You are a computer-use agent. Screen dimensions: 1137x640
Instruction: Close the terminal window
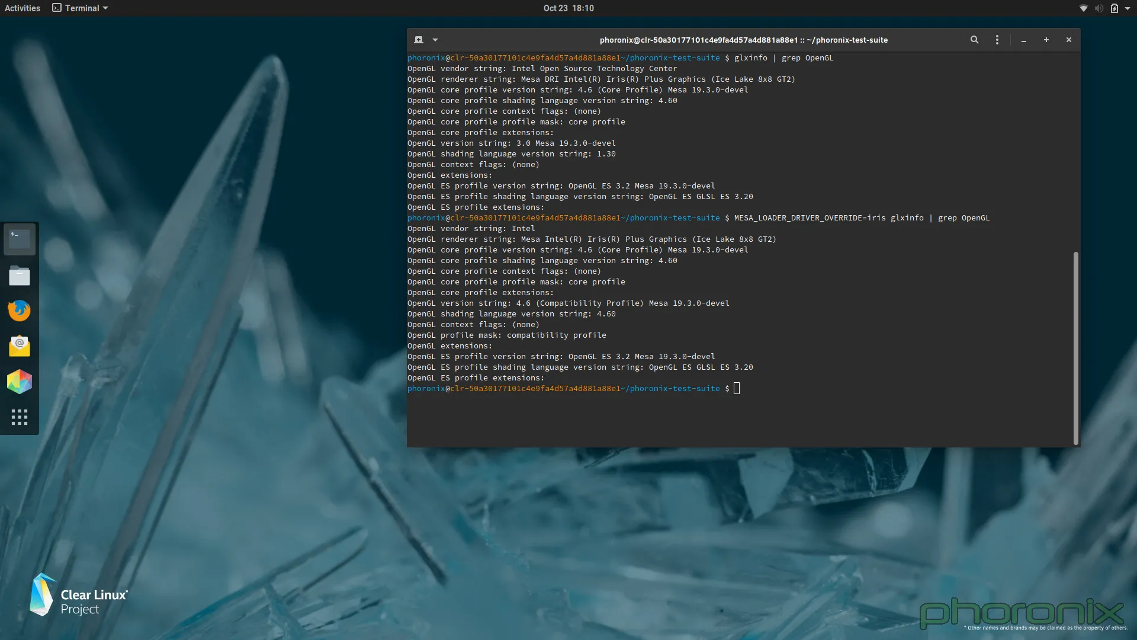pos(1069,40)
